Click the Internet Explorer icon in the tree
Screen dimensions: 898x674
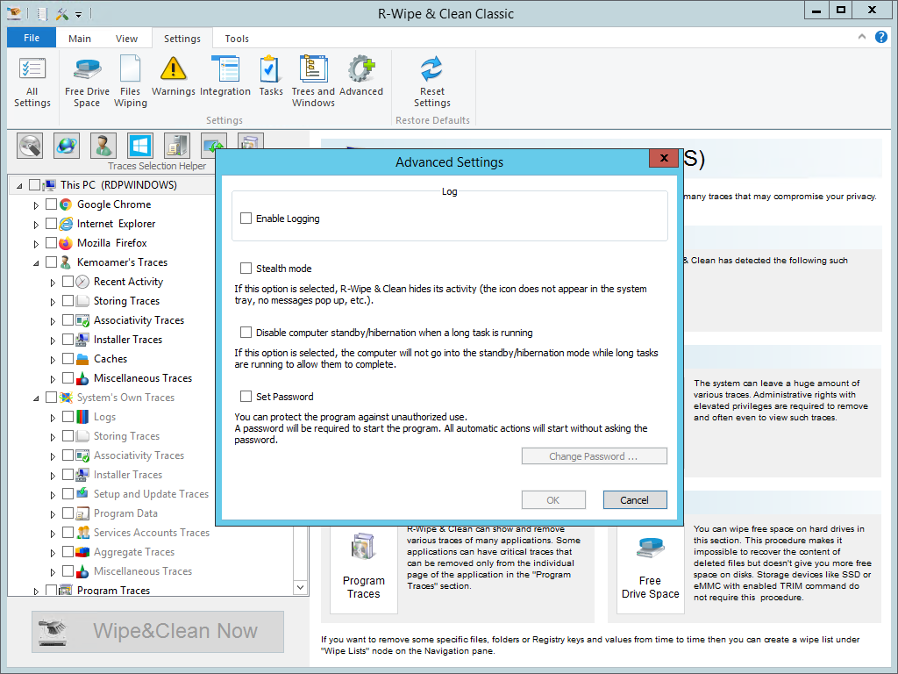66,224
